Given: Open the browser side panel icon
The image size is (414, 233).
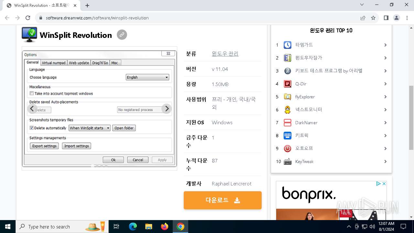Looking at the screenshot, I should point(386,18).
